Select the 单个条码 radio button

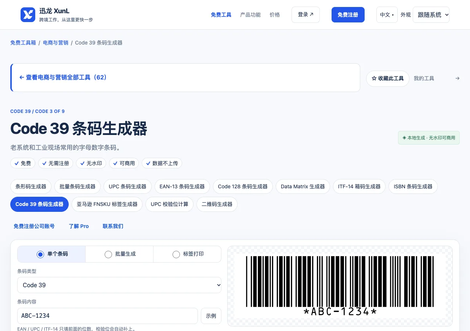click(40, 254)
